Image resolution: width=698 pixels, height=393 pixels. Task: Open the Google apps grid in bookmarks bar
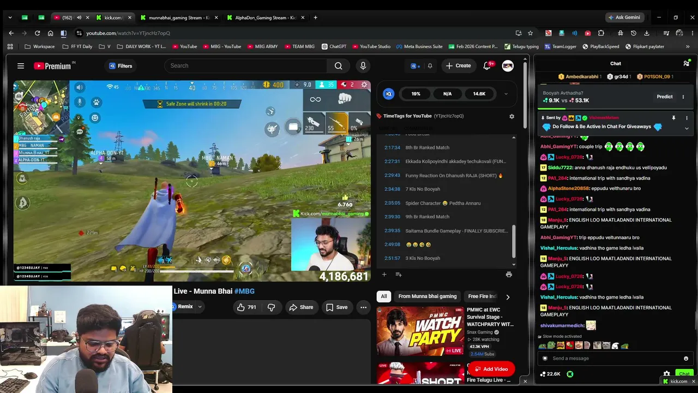click(10, 46)
